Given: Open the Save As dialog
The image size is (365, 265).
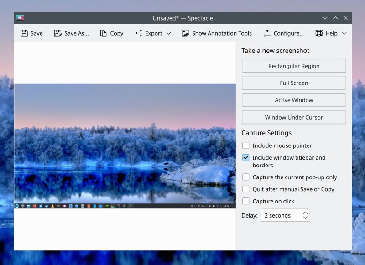Looking at the screenshot, I should [x=71, y=33].
